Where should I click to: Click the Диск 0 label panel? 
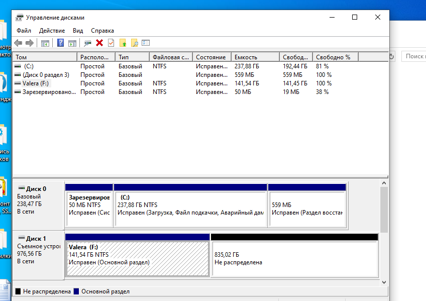(x=39, y=206)
